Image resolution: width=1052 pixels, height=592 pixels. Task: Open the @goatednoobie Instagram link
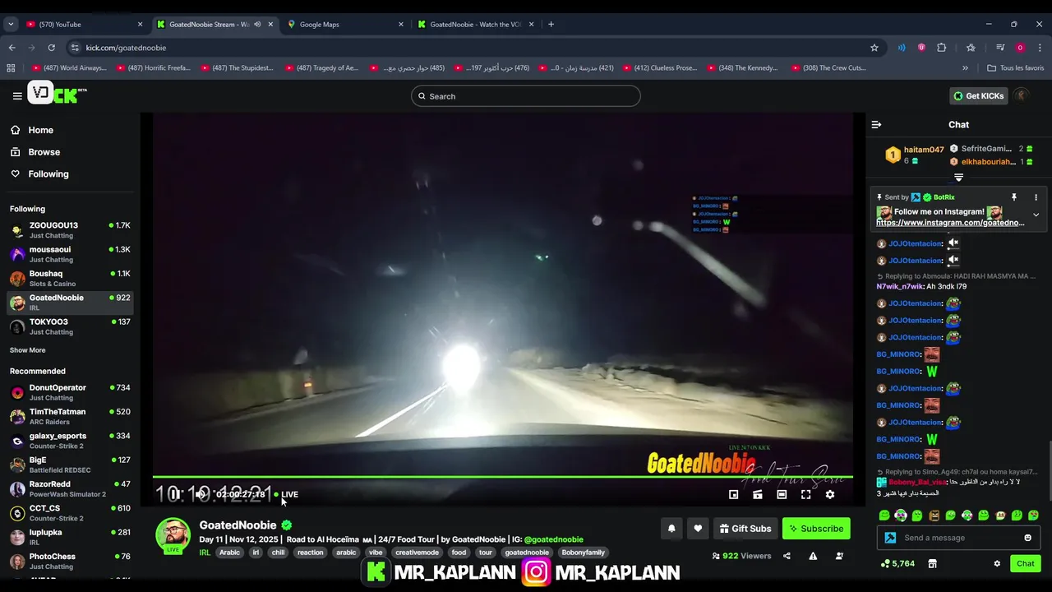553,539
